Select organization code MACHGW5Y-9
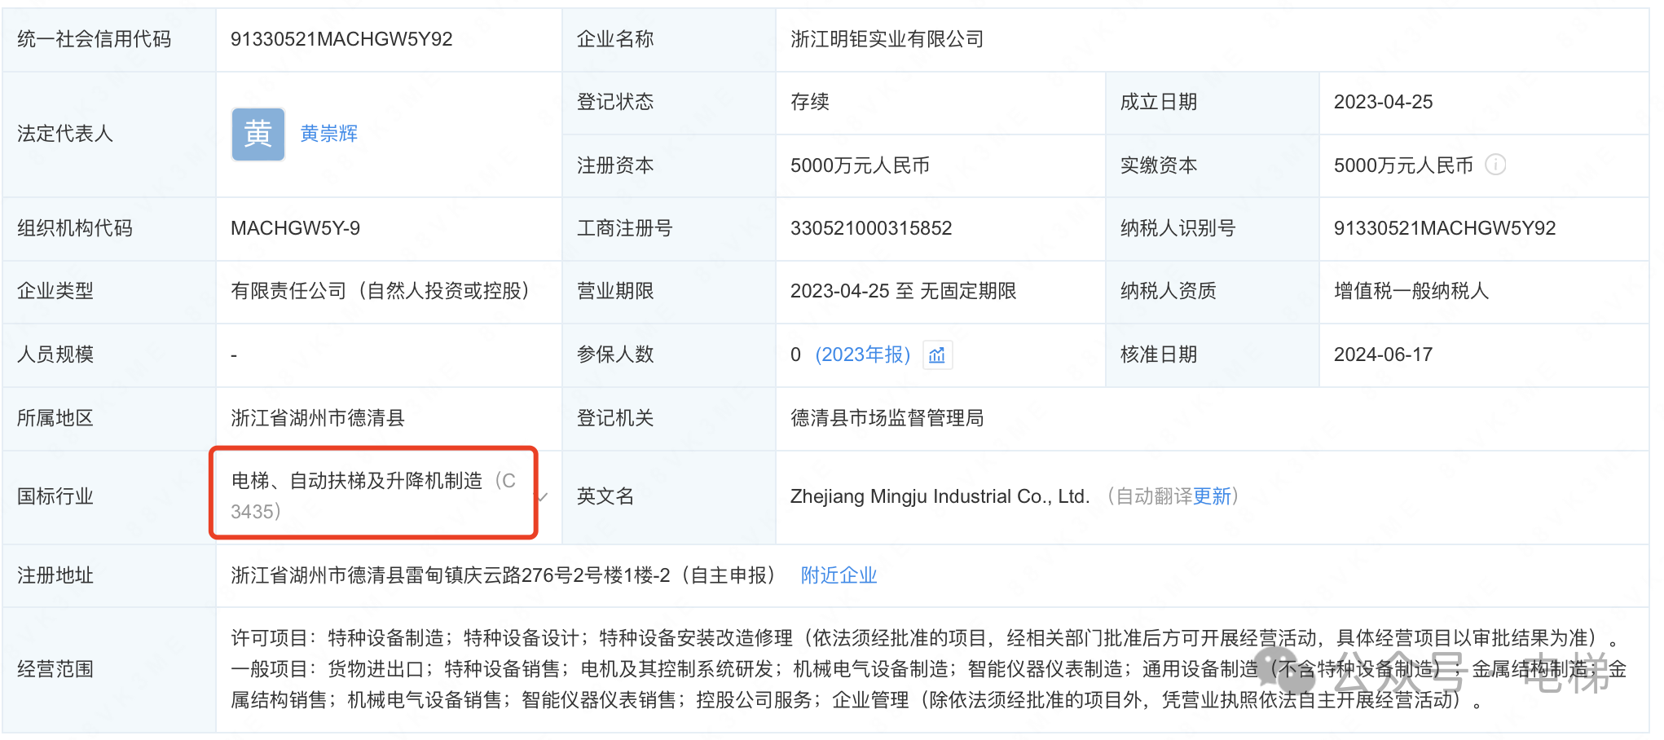 tap(295, 228)
